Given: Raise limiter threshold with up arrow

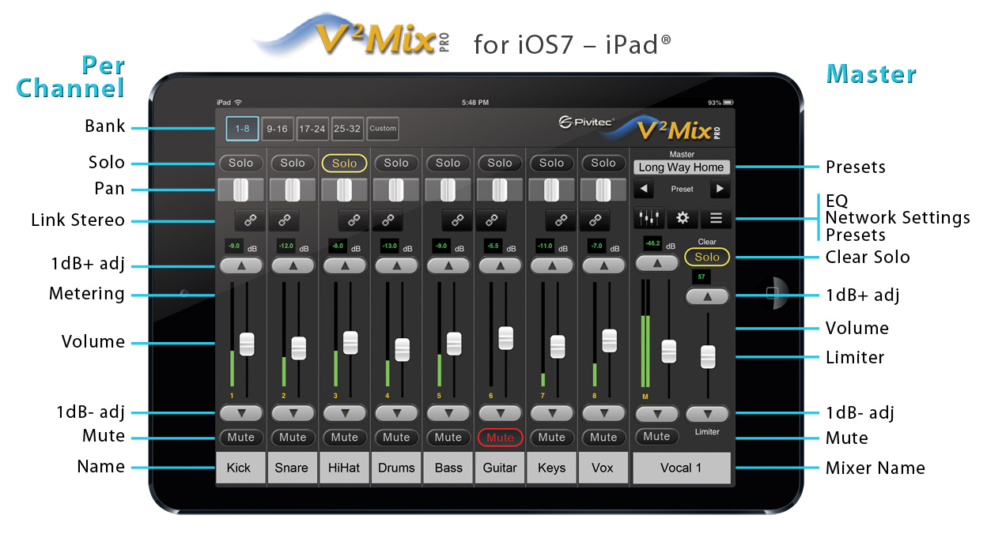Looking at the screenshot, I should [x=708, y=296].
